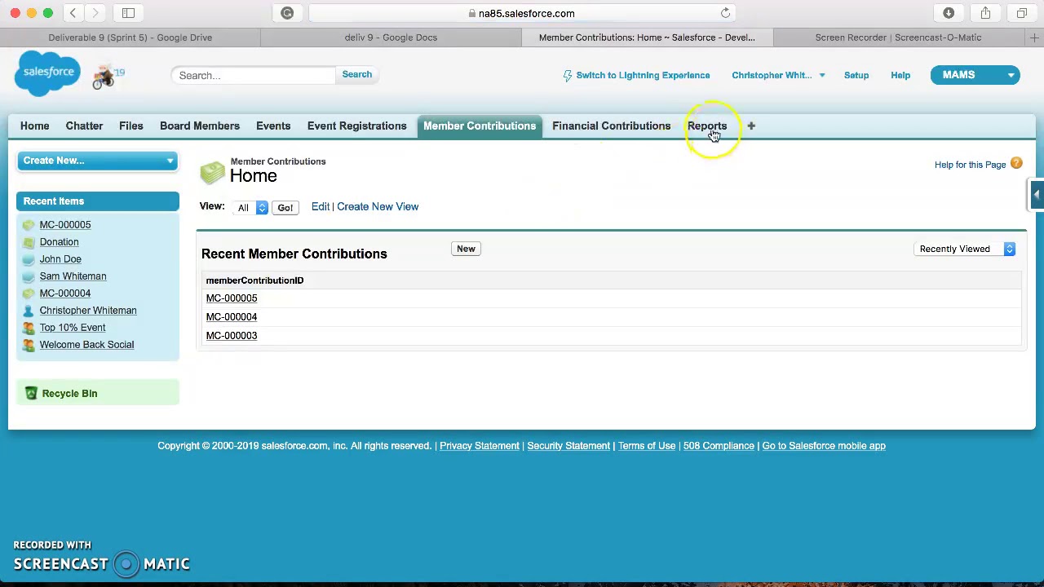Click Go to Salesforce mobile app link
This screenshot has width=1044, height=587.
[824, 446]
